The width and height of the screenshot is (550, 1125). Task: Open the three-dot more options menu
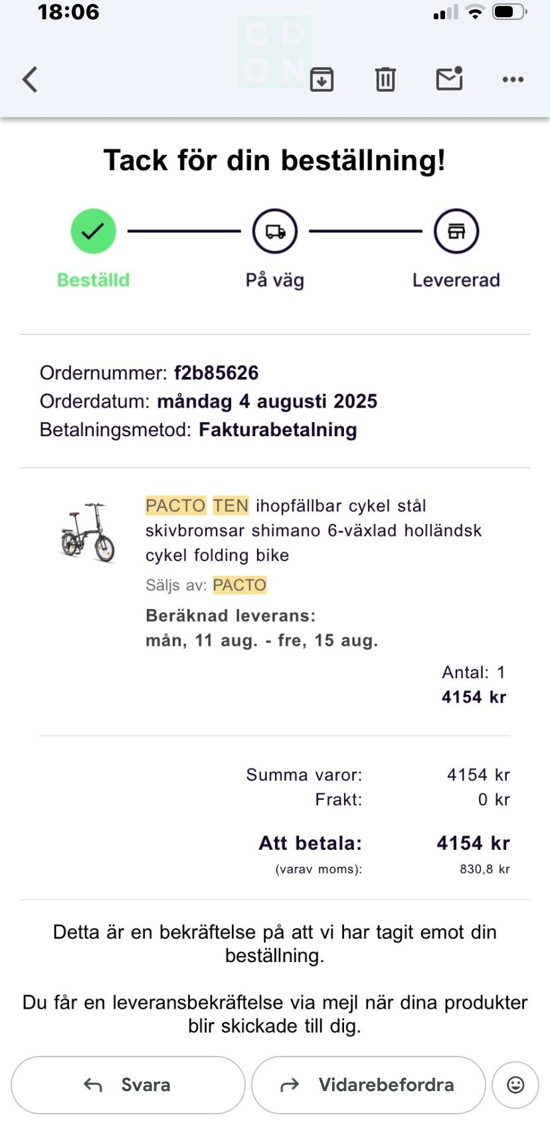[x=513, y=79]
